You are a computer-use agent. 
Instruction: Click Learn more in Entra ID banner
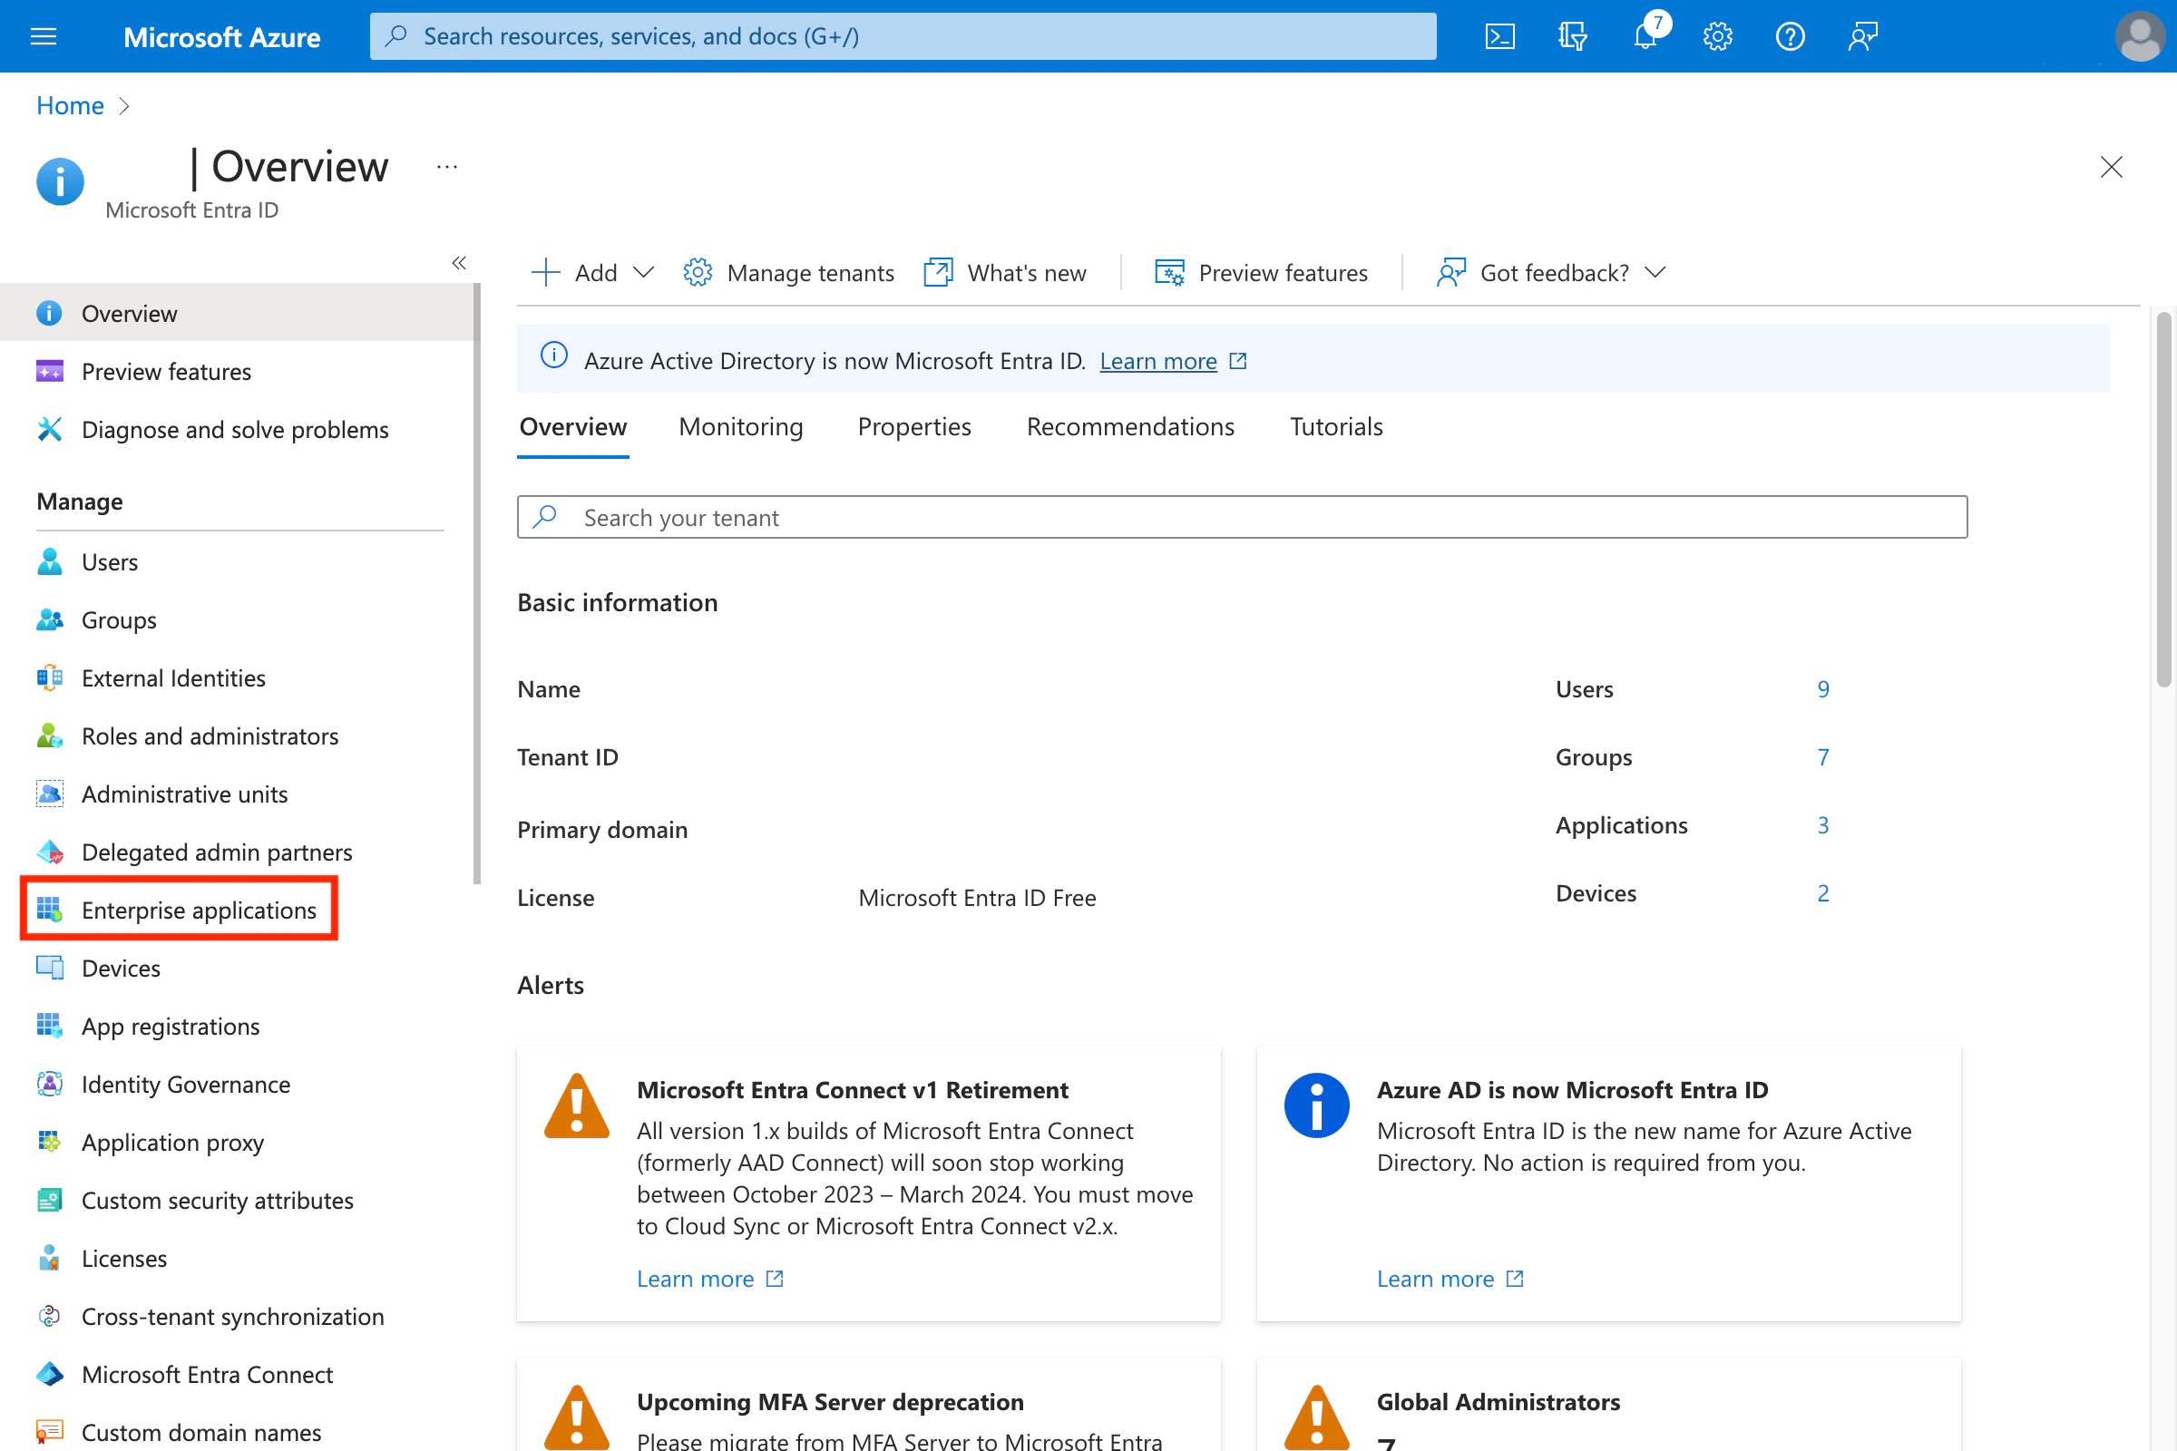(1158, 361)
